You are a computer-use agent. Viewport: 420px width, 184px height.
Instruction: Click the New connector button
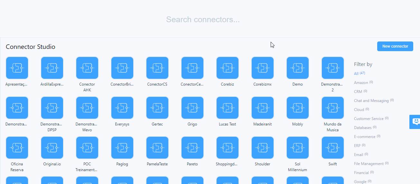tap(395, 46)
